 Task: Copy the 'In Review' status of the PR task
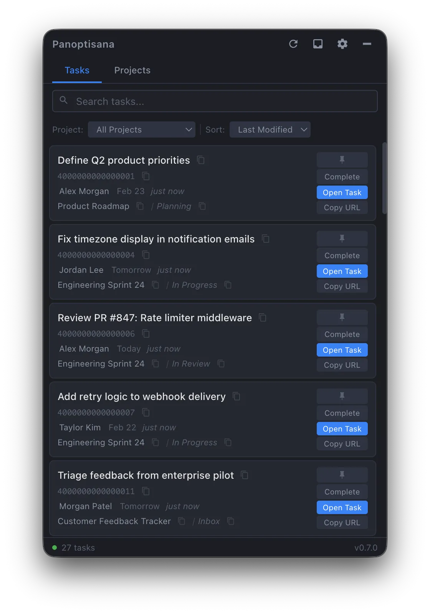(221, 363)
